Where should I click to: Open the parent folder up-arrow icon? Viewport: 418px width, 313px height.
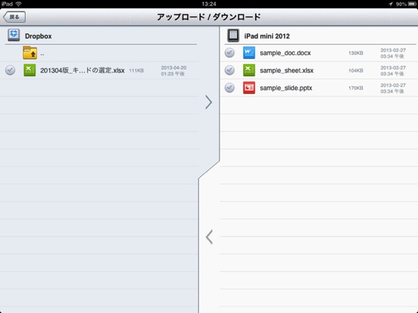point(30,53)
